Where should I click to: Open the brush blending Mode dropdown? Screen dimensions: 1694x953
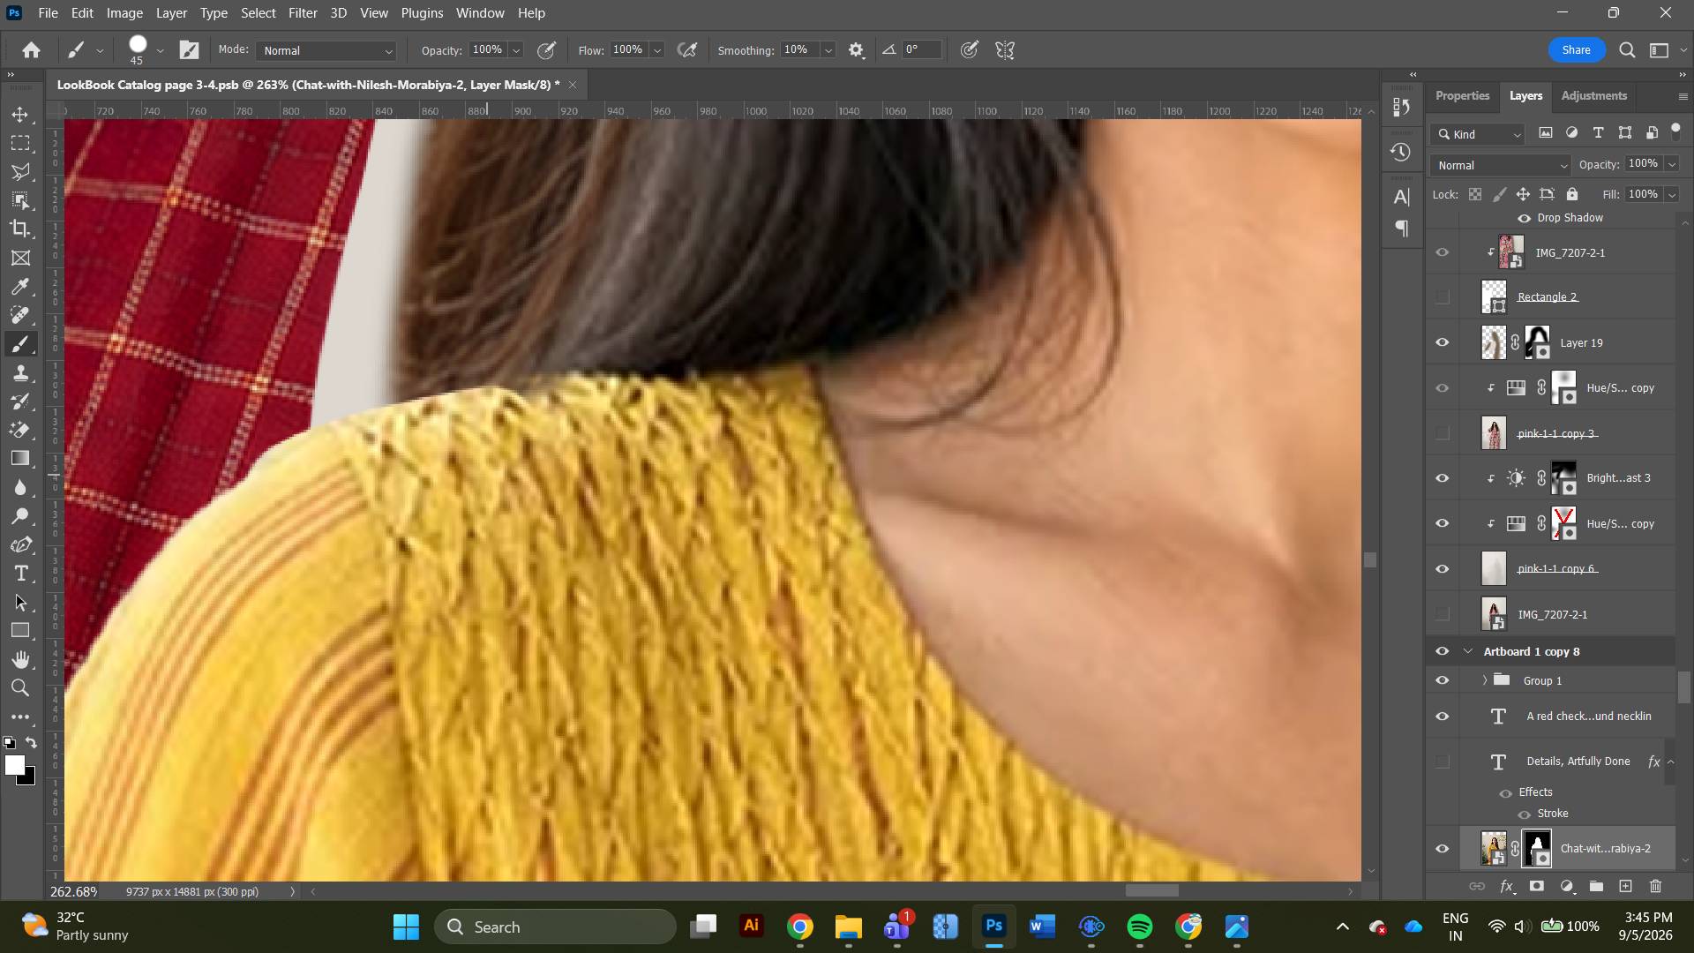click(326, 50)
